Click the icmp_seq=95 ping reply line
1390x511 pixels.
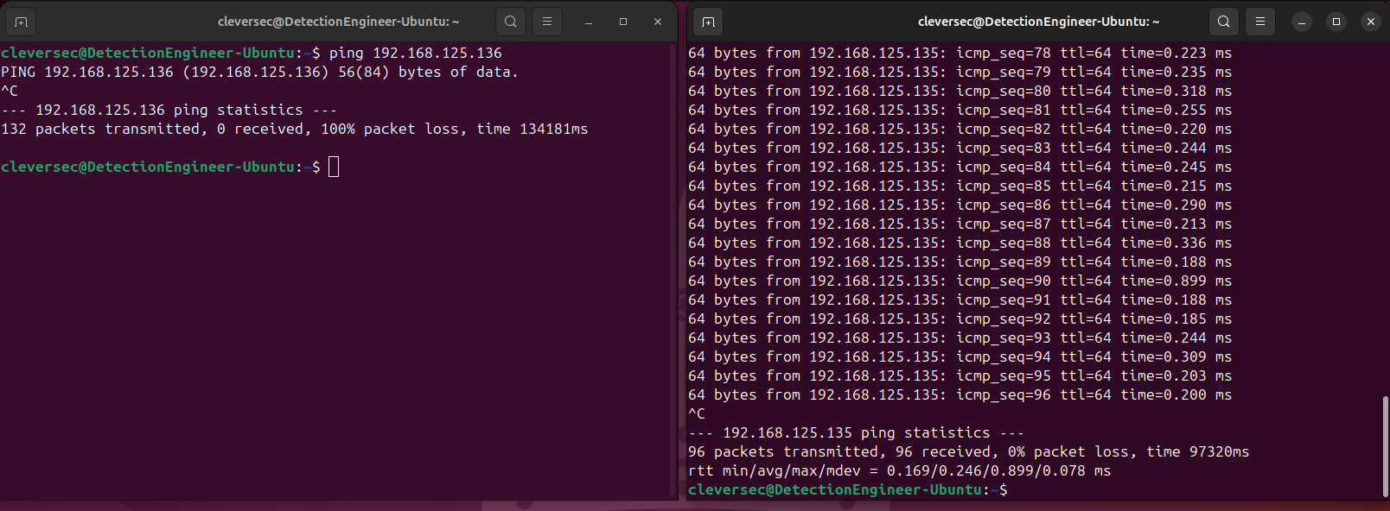point(960,376)
